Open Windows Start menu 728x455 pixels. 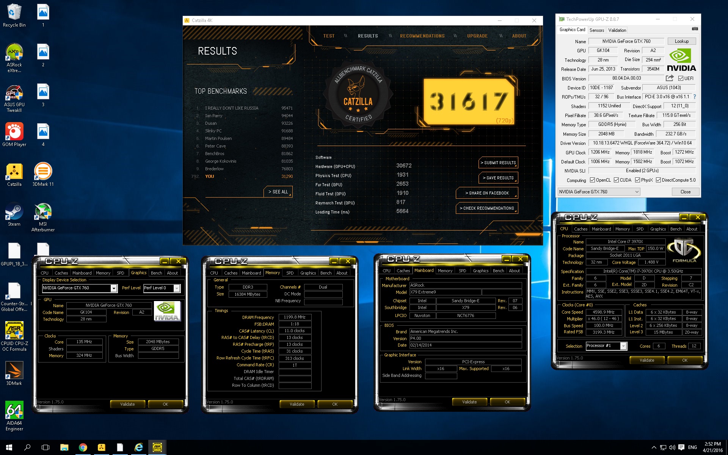9,447
